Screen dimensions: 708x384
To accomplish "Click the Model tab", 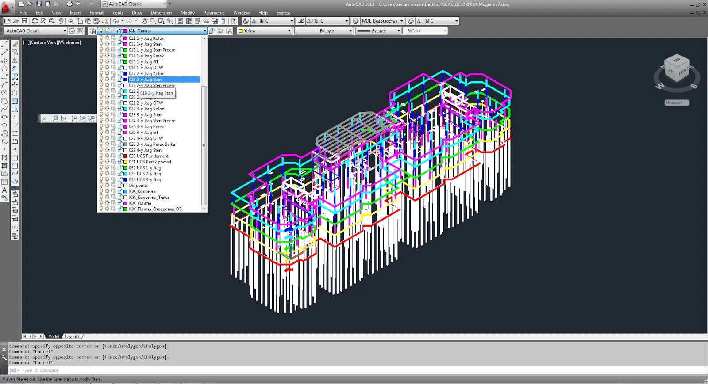I will [x=54, y=336].
